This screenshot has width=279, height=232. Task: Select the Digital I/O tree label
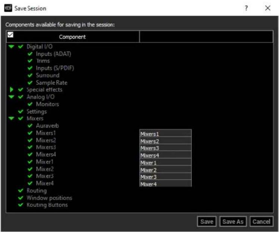pos(40,47)
